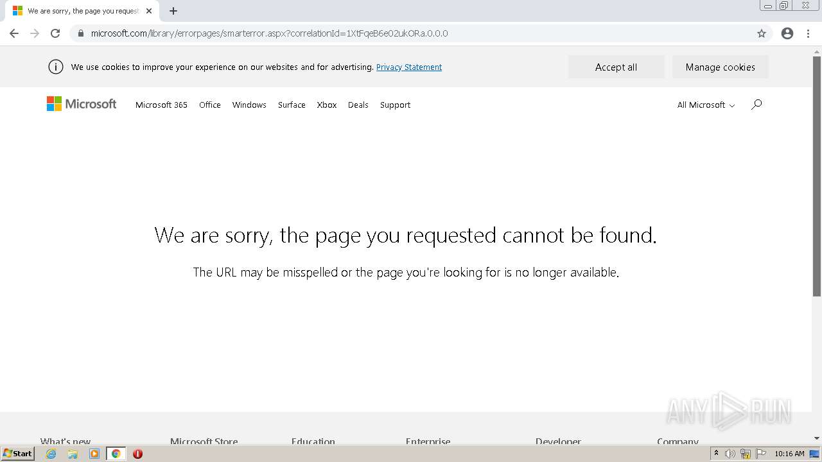Open the volume control in the tray
The image size is (822, 462).
point(730,454)
